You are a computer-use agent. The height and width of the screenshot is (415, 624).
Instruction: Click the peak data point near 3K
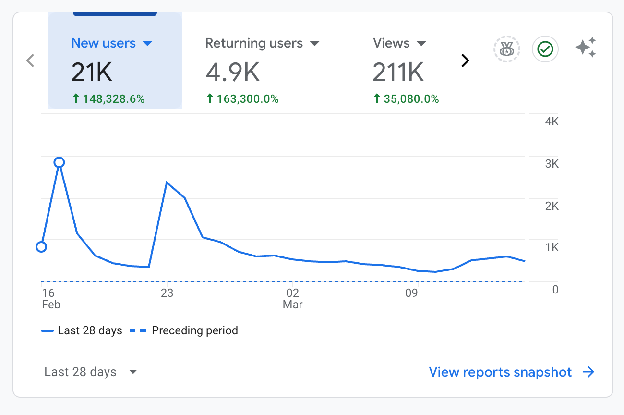point(59,162)
